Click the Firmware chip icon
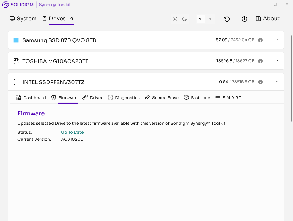This screenshot has width=293, height=221. [x=54, y=97]
